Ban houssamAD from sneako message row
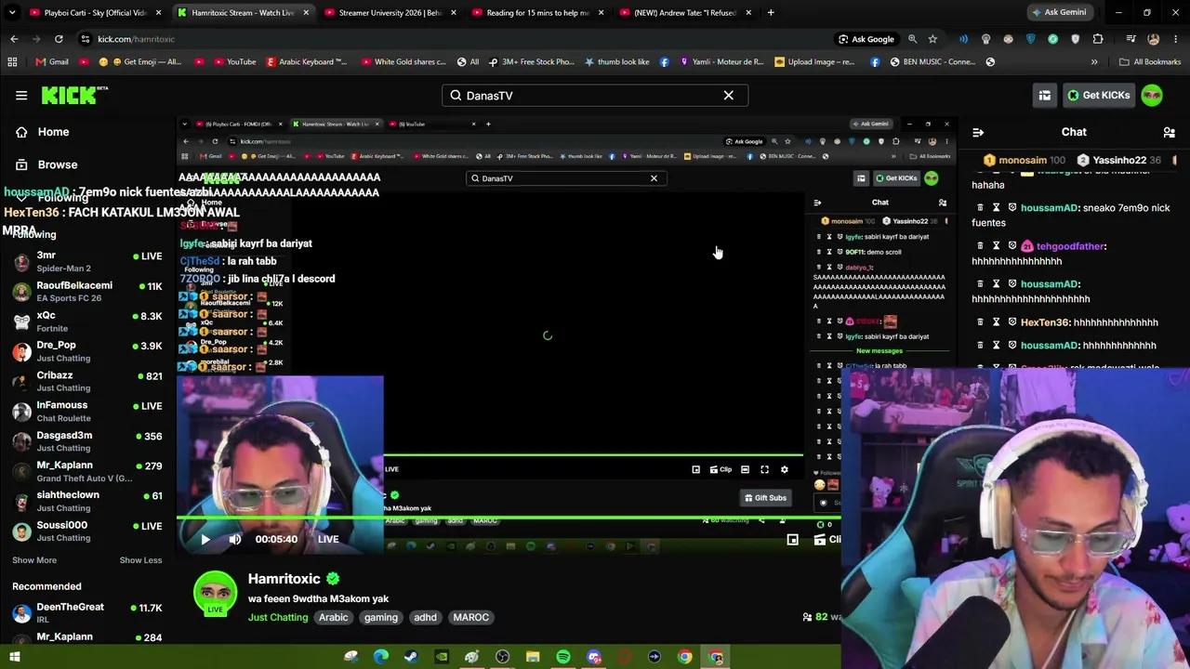The width and height of the screenshot is (1190, 669). pyautogui.click(x=1011, y=207)
